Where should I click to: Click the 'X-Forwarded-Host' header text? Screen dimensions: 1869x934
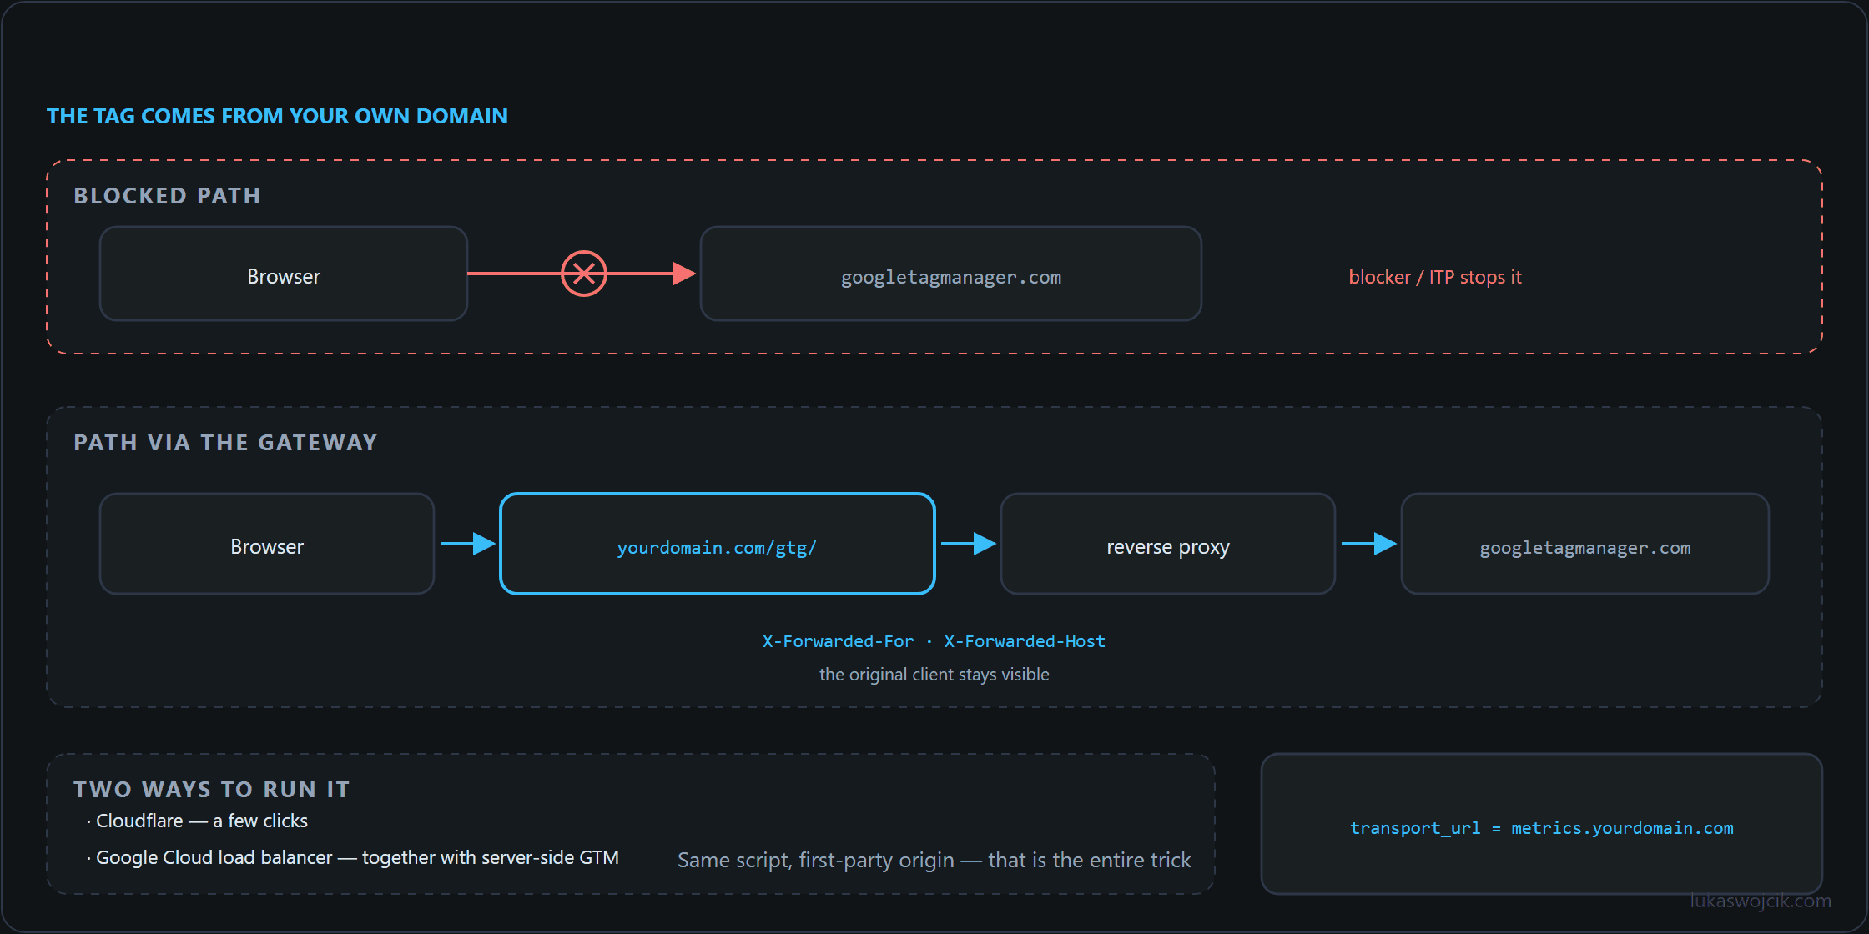[x=1025, y=641]
